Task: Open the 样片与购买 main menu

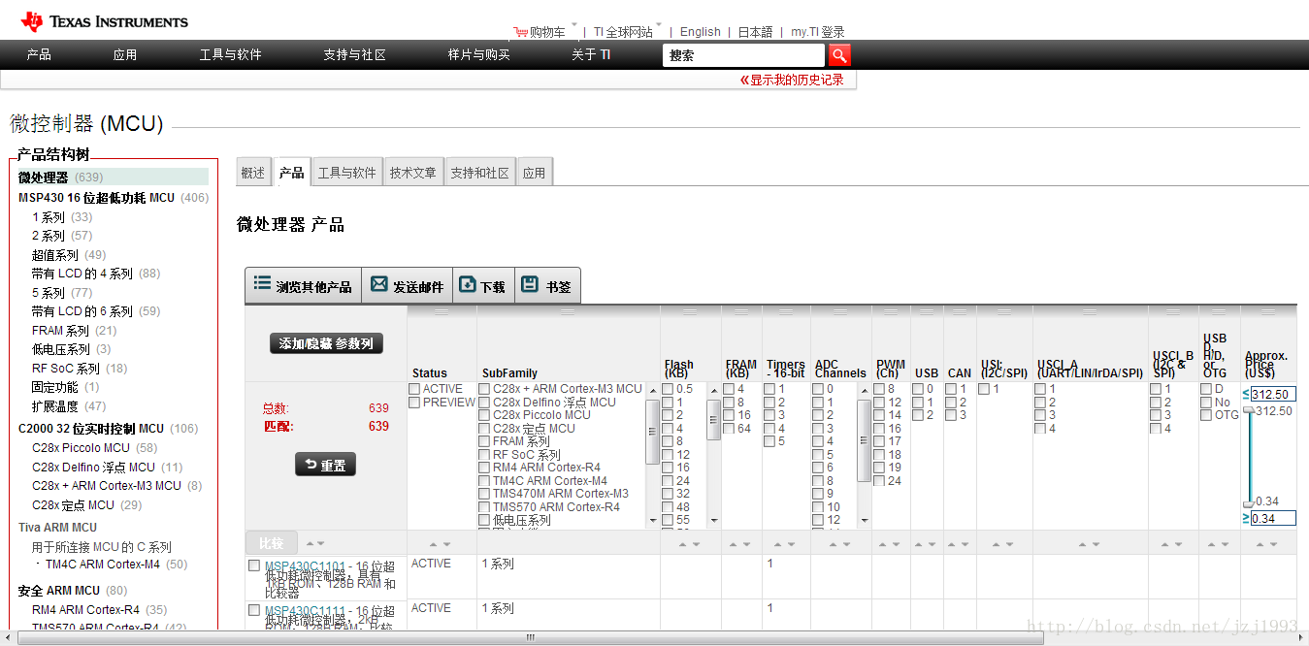Action: [x=478, y=54]
